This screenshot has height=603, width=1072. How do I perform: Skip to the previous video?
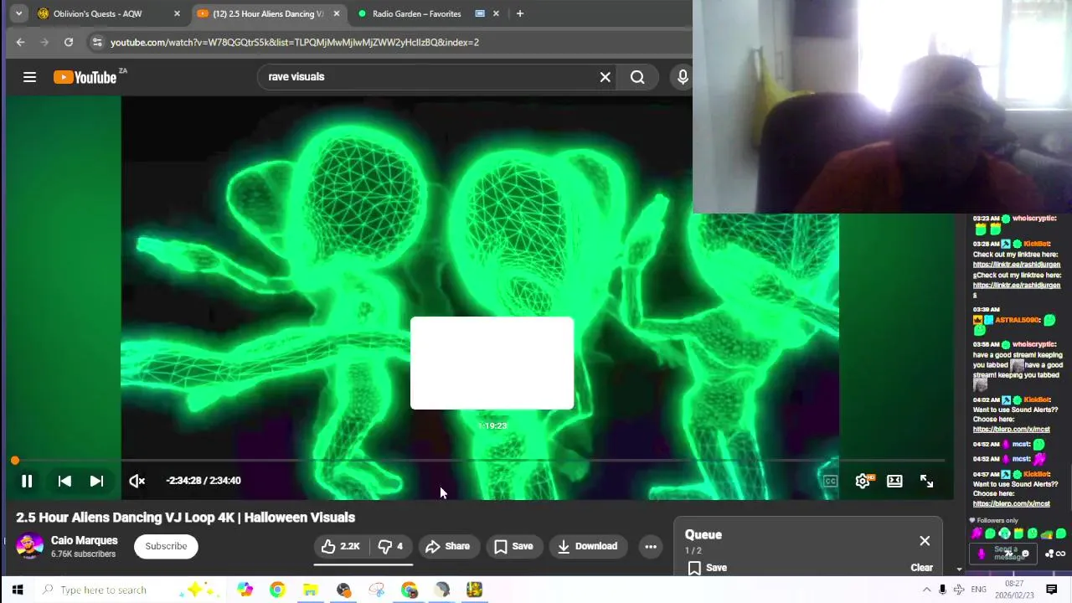pos(64,481)
